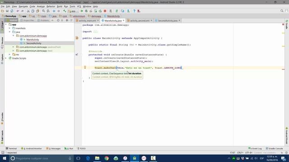Open the Gradle Console

pos(275,148)
